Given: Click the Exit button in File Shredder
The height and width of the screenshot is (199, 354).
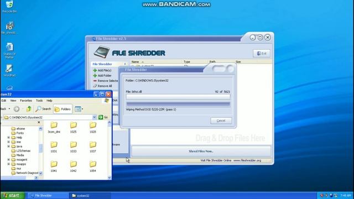Looking at the screenshot, I should point(262,54).
